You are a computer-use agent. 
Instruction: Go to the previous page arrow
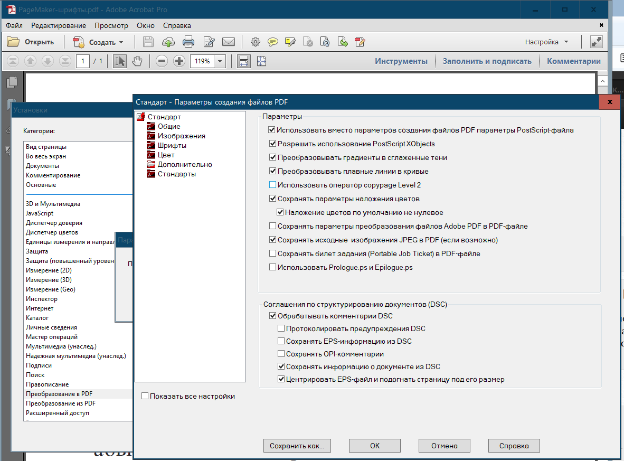[30, 61]
